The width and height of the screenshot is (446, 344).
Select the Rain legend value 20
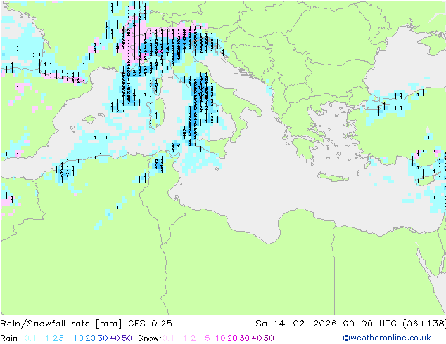[x=91, y=338]
